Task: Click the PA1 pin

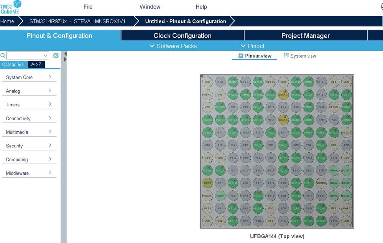Action: click(220, 208)
